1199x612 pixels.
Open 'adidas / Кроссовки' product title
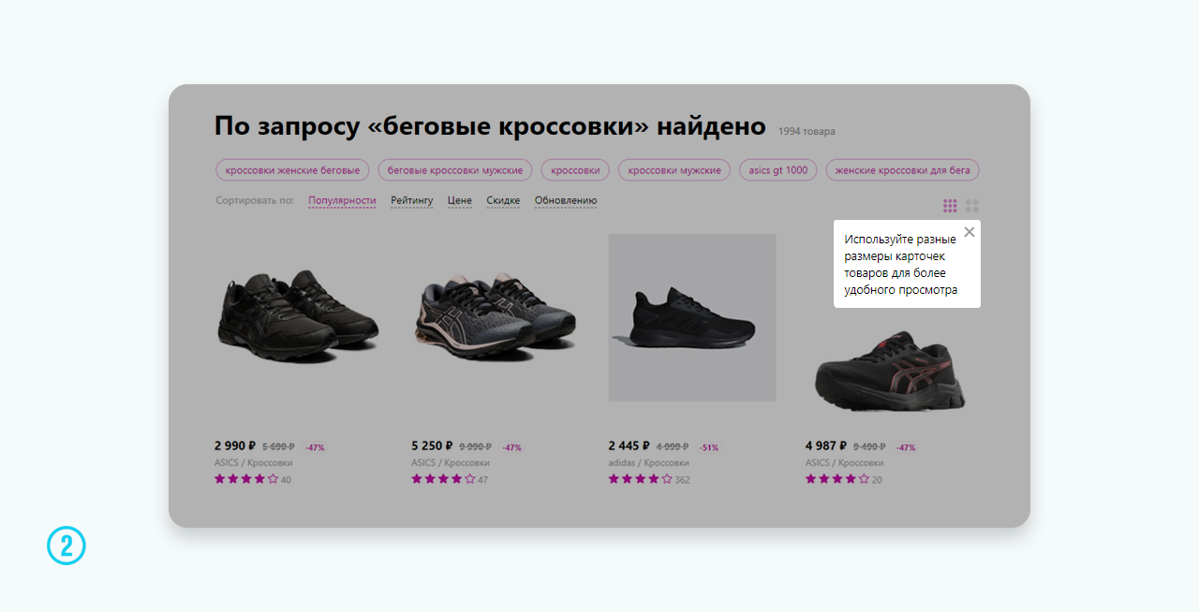649,462
